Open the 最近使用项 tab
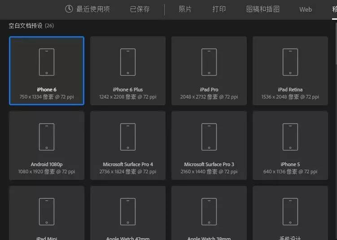The height and width of the screenshot is (240, 337). [88, 9]
